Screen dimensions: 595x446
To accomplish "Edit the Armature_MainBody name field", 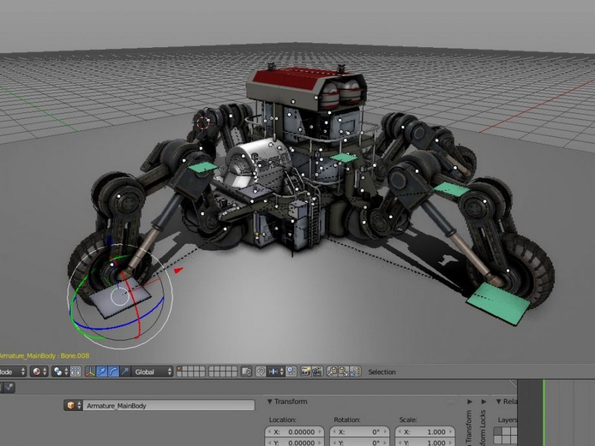I will (168, 405).
